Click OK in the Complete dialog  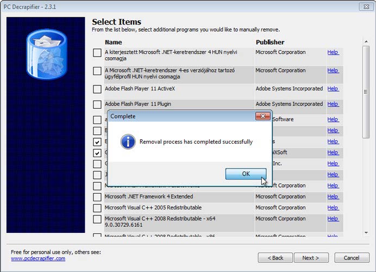pos(246,174)
